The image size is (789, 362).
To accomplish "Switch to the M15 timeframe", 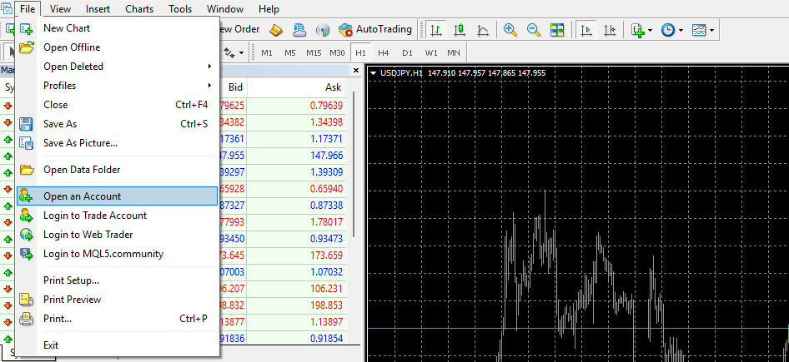I will [314, 52].
